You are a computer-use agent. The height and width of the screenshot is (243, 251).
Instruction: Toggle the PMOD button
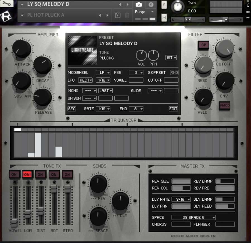click(225, 106)
